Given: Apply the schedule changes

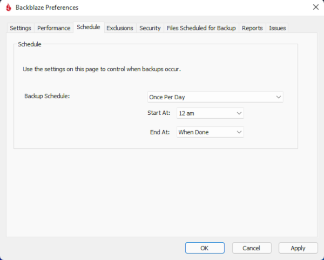Looking at the screenshot, I should [x=298, y=248].
